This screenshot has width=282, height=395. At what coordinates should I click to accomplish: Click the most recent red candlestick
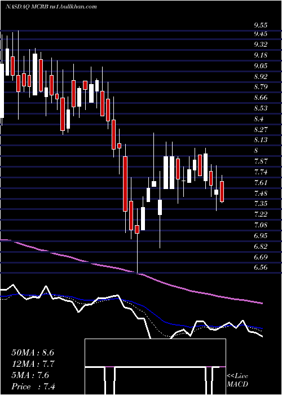[x=222, y=191]
